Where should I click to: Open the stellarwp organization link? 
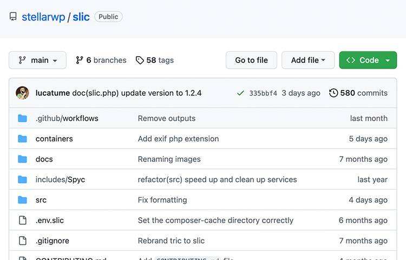click(43, 17)
